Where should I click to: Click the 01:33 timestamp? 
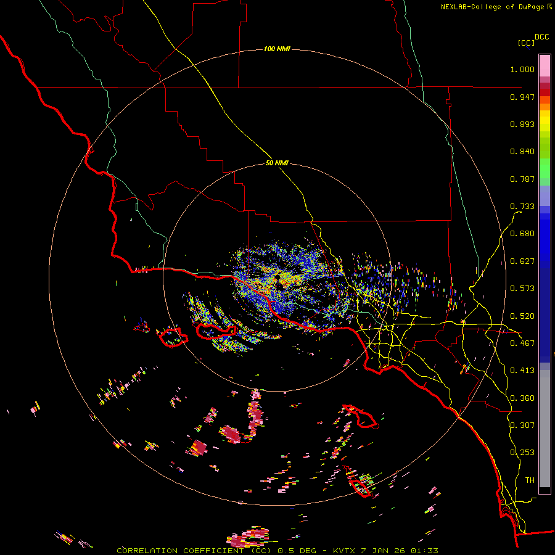coord(424,551)
